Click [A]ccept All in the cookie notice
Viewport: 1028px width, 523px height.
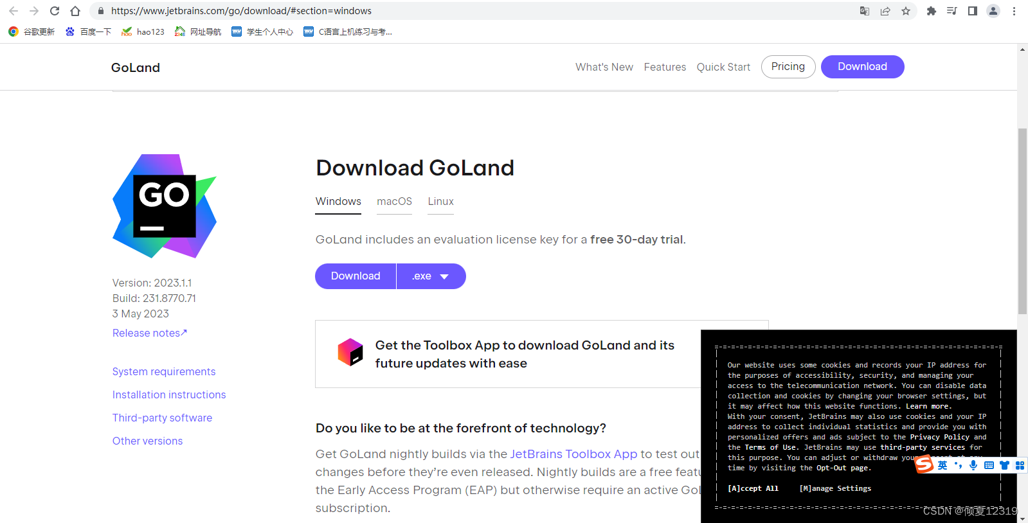(x=753, y=488)
